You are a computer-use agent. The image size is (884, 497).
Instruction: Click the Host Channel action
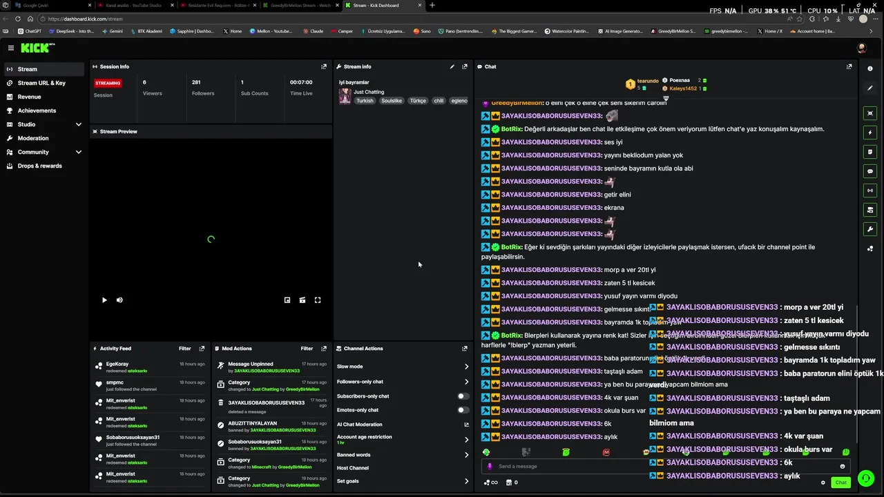[353, 468]
